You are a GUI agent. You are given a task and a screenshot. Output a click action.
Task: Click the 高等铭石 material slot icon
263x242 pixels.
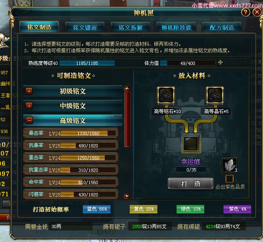166,95
